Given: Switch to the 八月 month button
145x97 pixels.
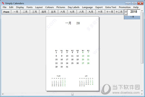Looking at the screenshot, I should (81, 12).
